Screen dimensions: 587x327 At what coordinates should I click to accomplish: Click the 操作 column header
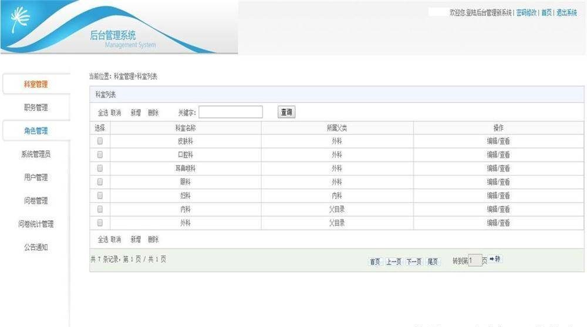[498, 128]
